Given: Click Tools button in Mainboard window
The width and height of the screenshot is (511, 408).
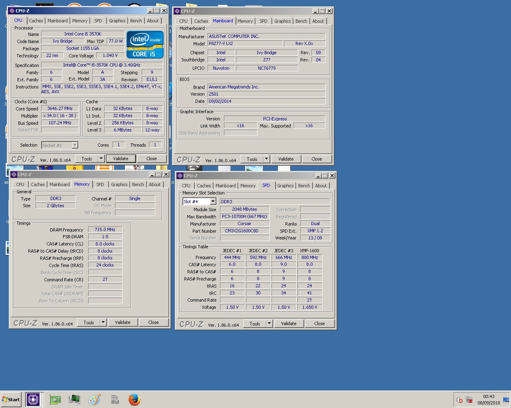Looking at the screenshot, I should pos(252,159).
